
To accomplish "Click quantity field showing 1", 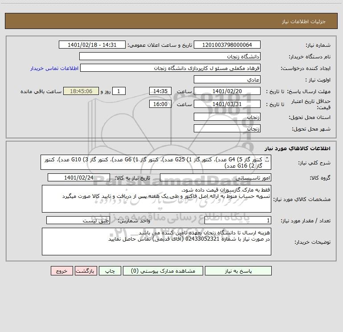I will click(x=238, y=221).
